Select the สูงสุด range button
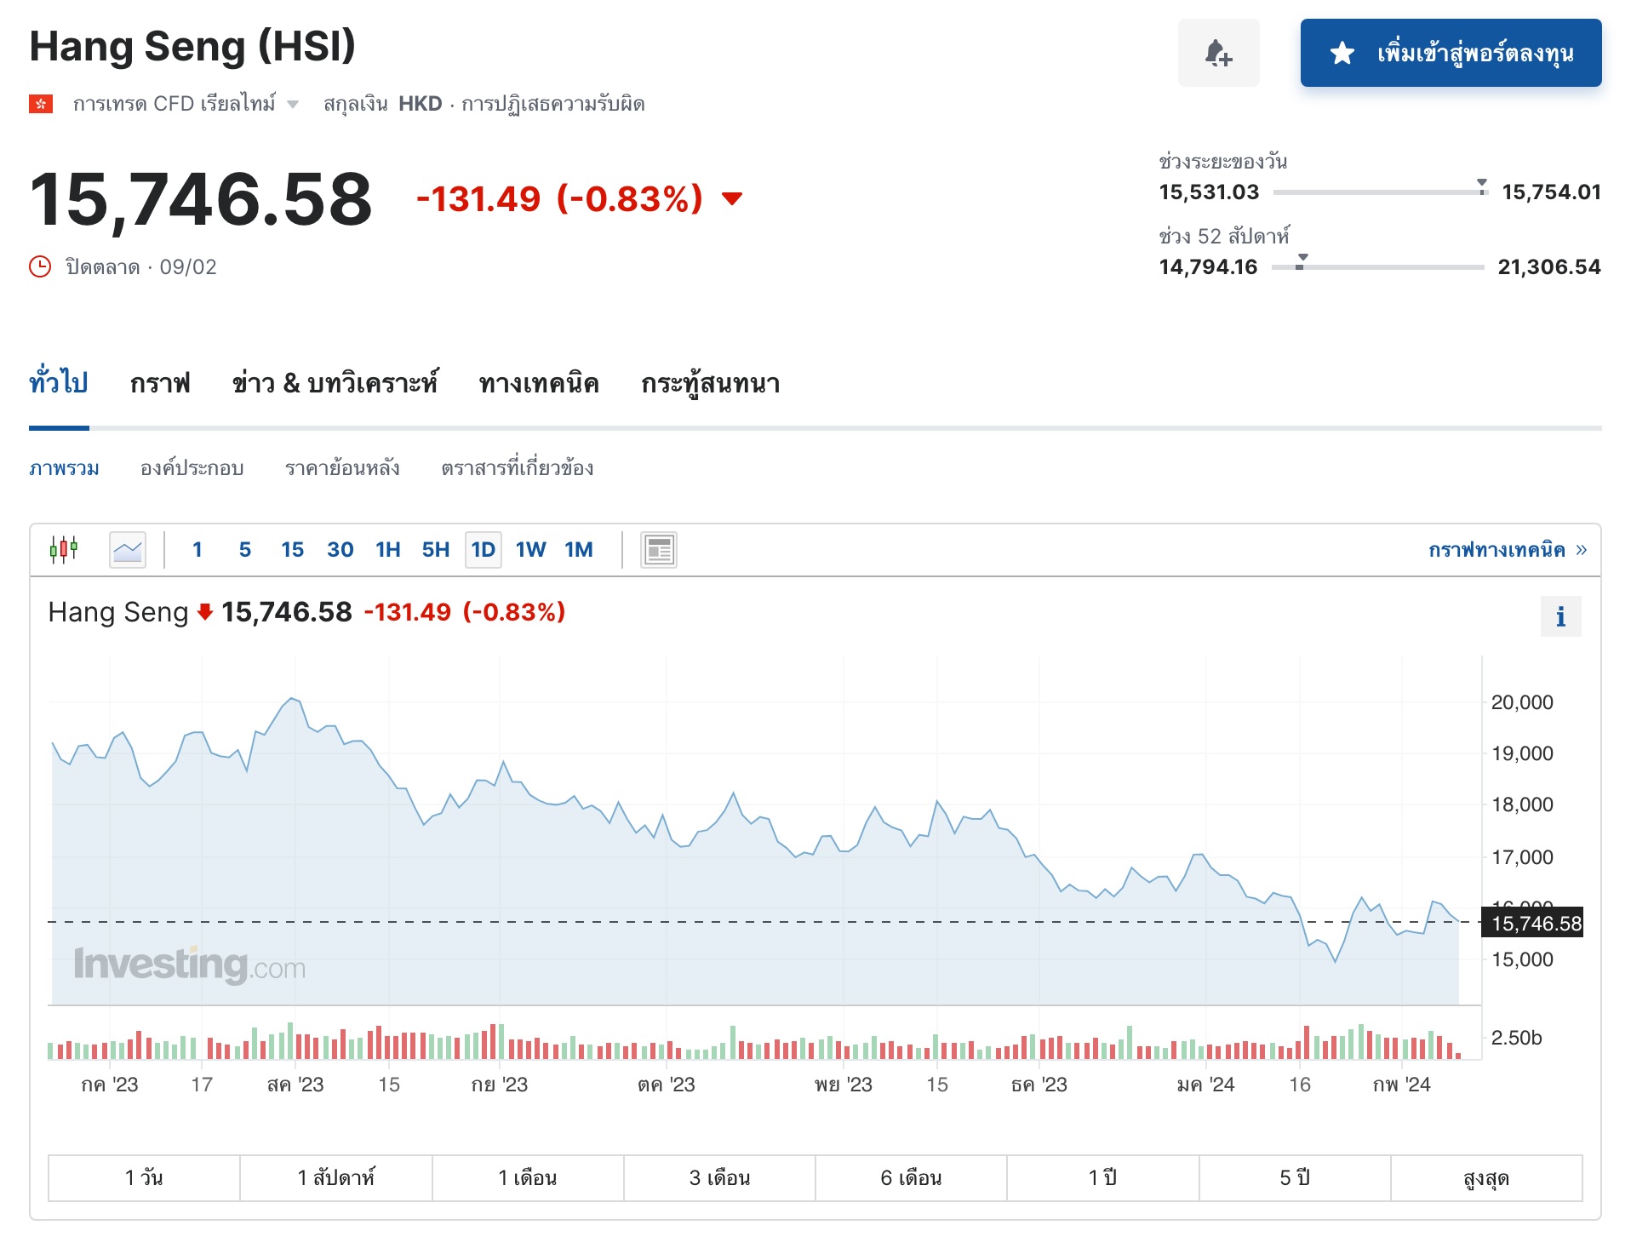 click(x=1486, y=1178)
